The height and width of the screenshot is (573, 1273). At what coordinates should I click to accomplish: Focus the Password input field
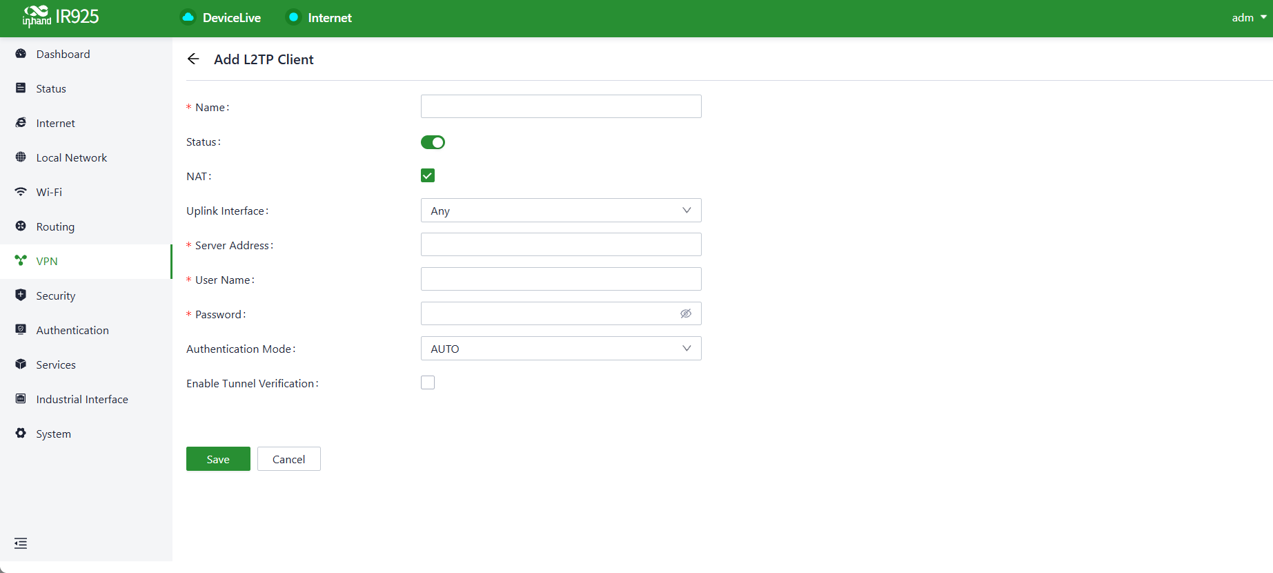coord(561,313)
